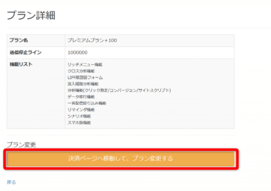The width and height of the screenshot is (271, 191).
Task: Select 一斉配信絞り込み機能 in feature list
Action: pos(87,103)
